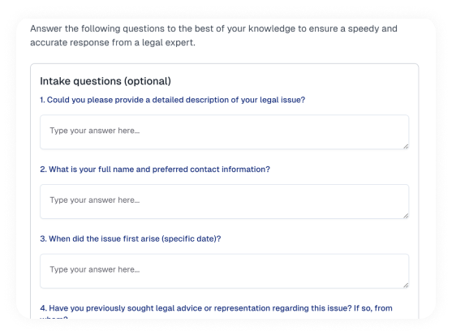The width and height of the screenshot is (452, 335).
Task: Click the 'Type your answer here' placeholder under question 2
Action: pyautogui.click(x=95, y=200)
